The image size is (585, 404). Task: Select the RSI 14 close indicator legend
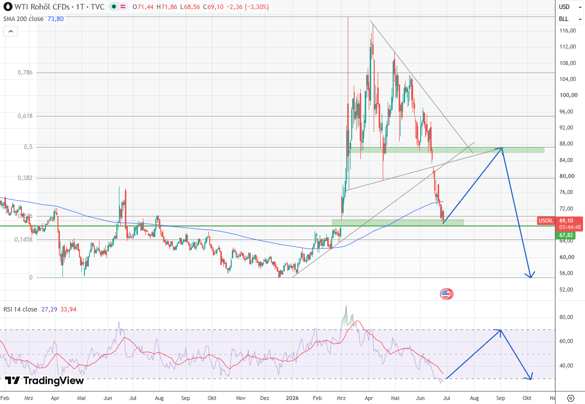click(20, 309)
